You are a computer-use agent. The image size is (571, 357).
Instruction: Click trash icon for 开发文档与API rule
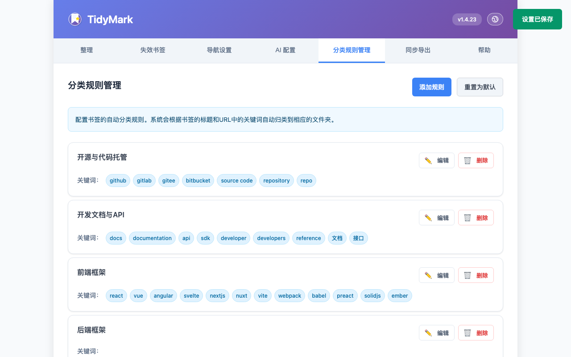point(468,218)
